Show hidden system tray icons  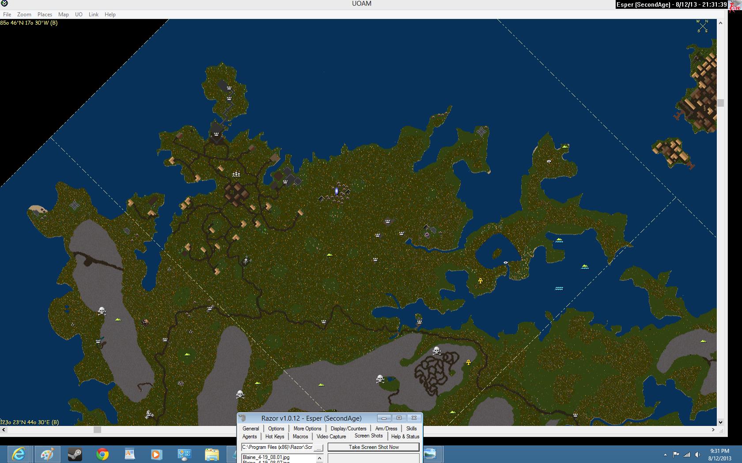point(665,455)
